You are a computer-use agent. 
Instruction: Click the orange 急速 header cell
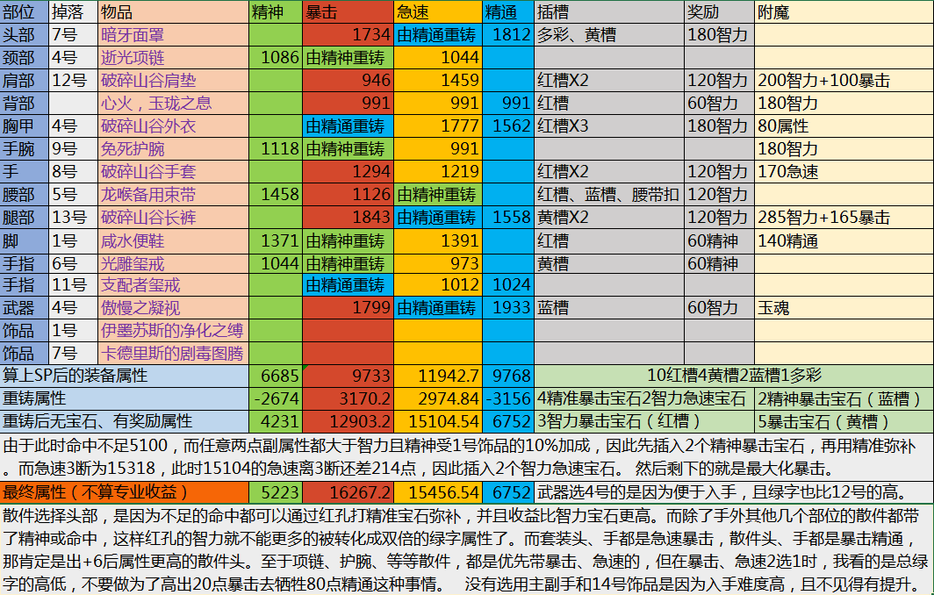click(x=438, y=12)
